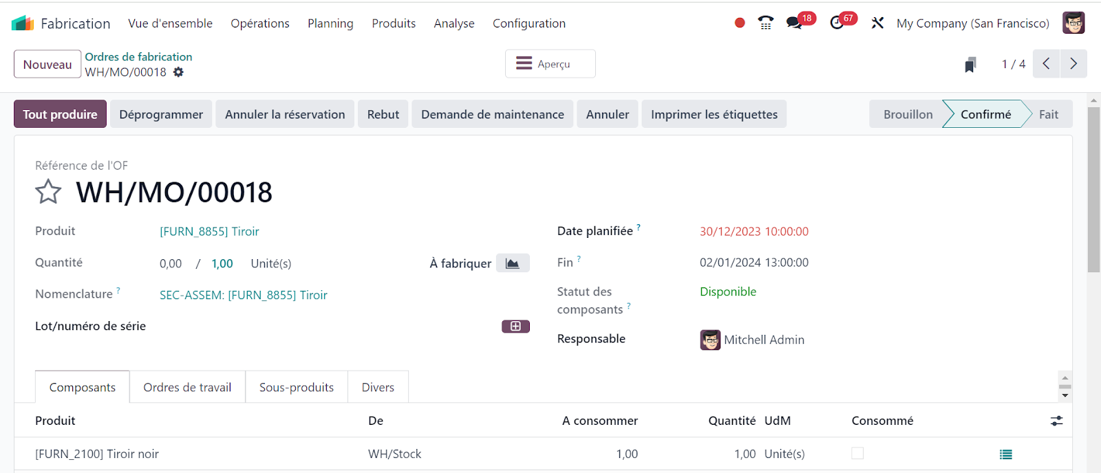Check the Consommé checkbox for Tiroir noir
This screenshot has height=473, width=1101.
pyautogui.click(x=857, y=454)
